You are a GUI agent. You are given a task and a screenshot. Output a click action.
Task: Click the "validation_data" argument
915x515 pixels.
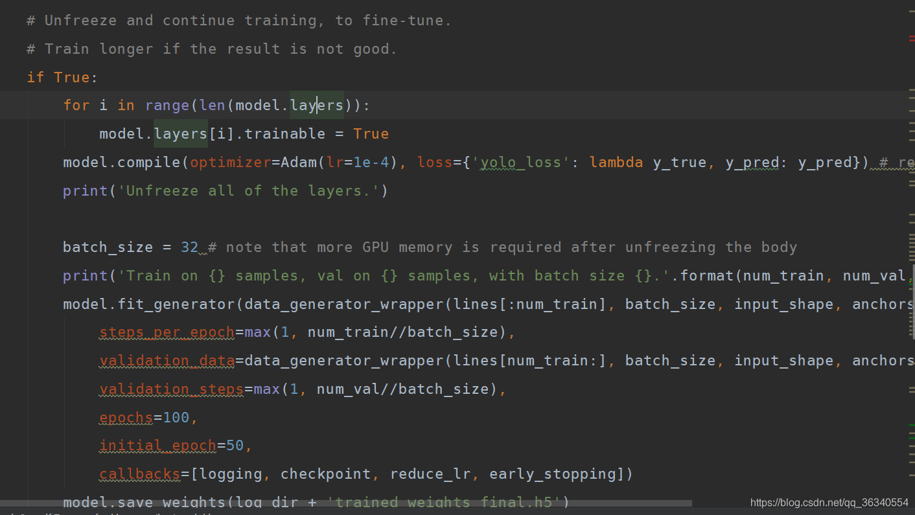167,360
